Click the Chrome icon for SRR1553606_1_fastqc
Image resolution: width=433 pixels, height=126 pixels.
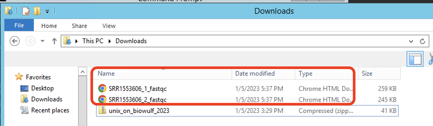point(102,88)
